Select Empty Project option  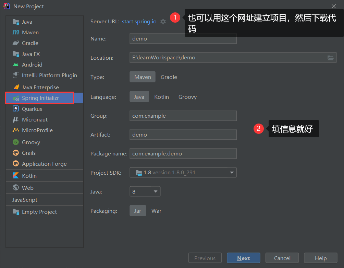[45, 212]
